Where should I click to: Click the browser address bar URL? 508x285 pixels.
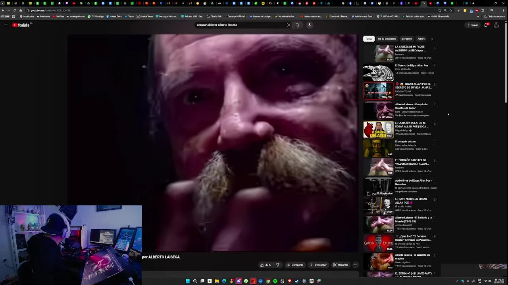point(51,10)
